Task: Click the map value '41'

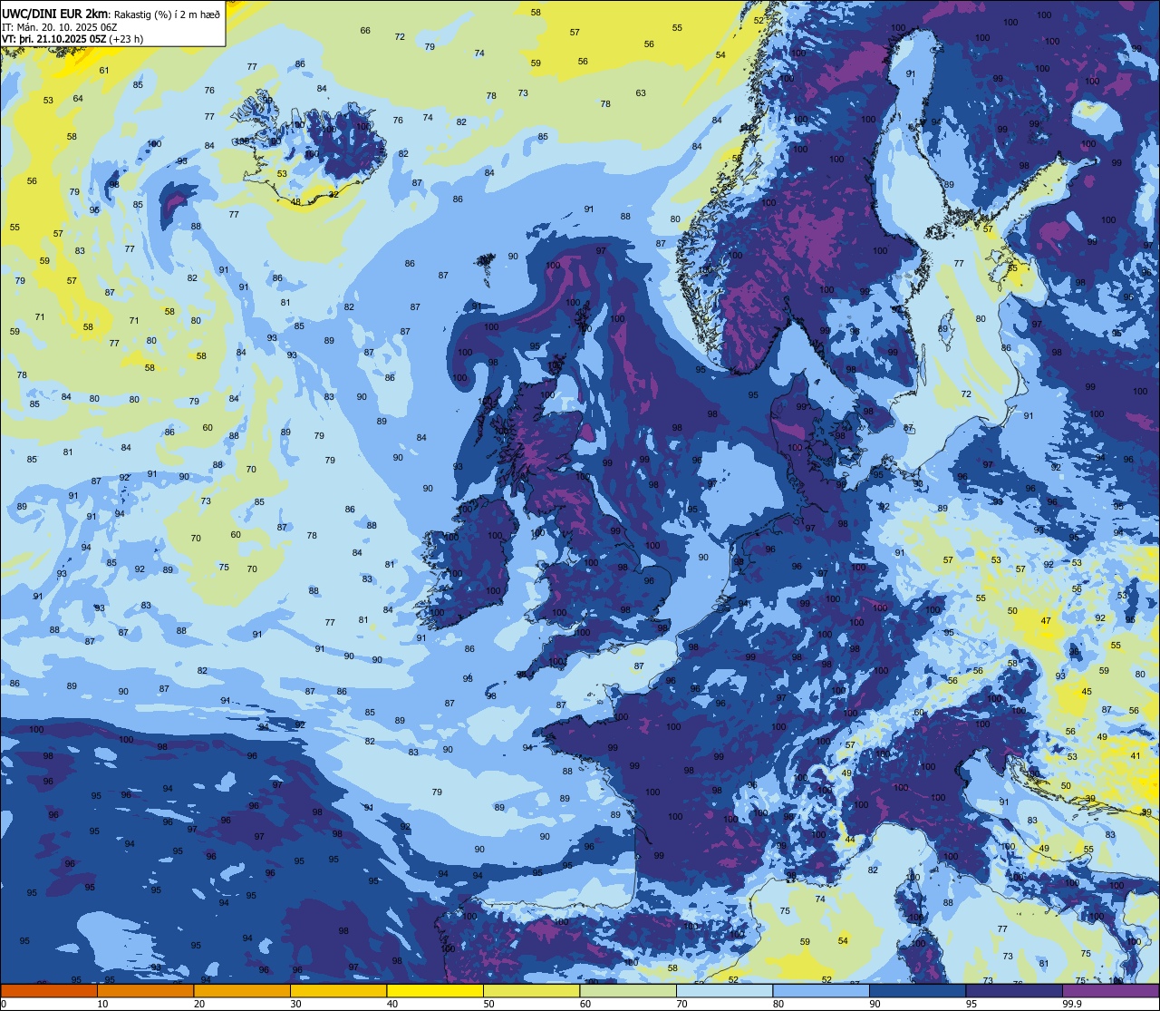Action: [x=1136, y=756]
